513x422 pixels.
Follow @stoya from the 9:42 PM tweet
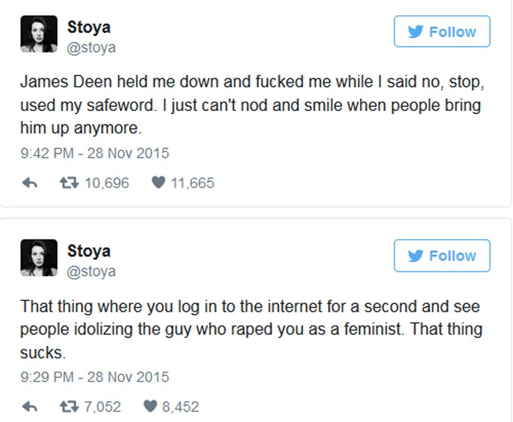tap(442, 32)
